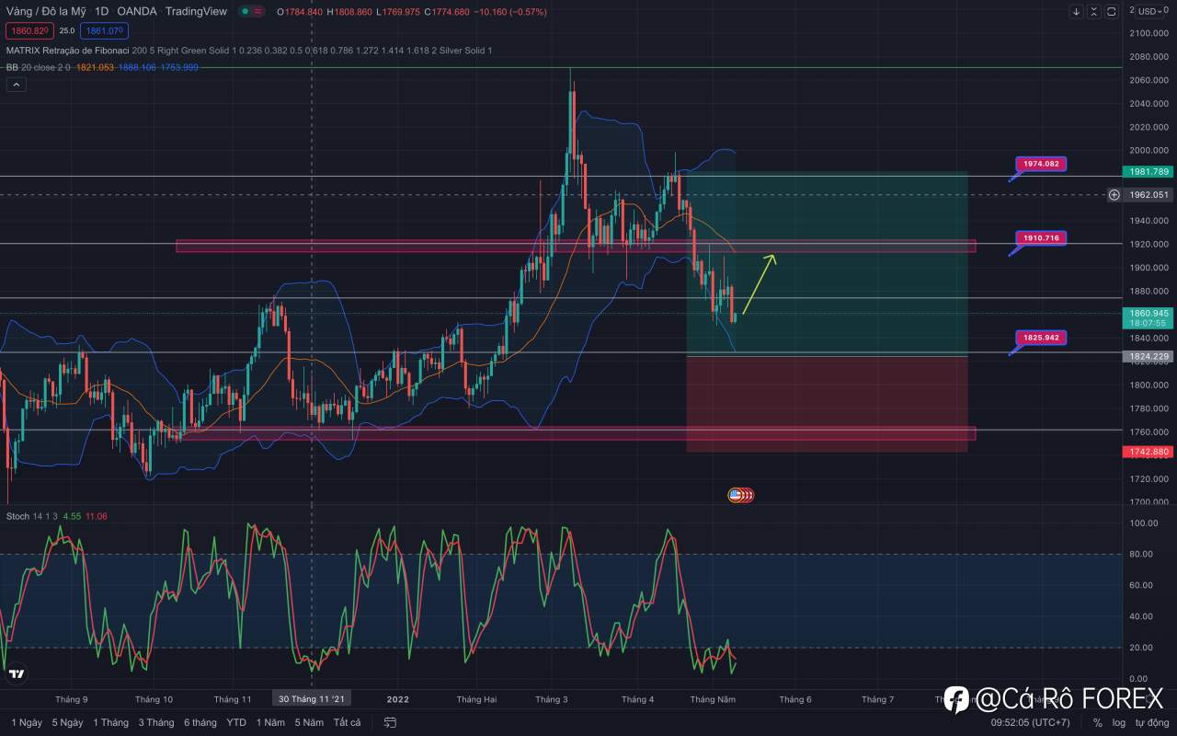Screen dimensions: 1177x736
Task: Click the US flag economic events marker
Action: [x=736, y=495]
